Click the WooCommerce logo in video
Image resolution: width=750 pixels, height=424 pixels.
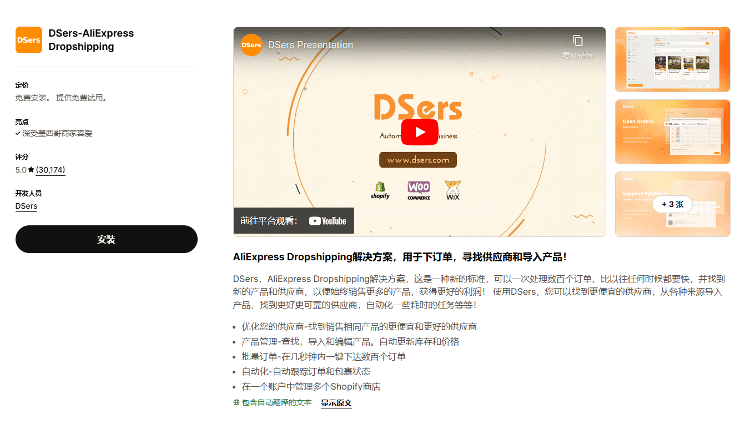[419, 190]
